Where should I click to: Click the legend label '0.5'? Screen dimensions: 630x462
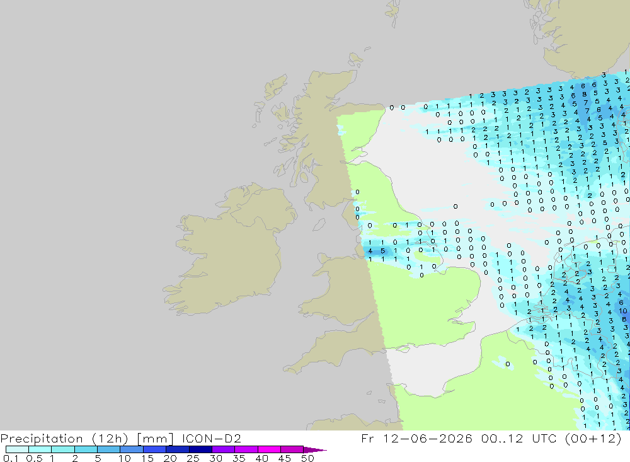[x=34, y=458]
